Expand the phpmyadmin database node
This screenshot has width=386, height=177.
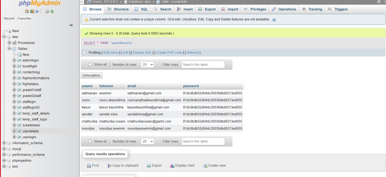click(4, 160)
